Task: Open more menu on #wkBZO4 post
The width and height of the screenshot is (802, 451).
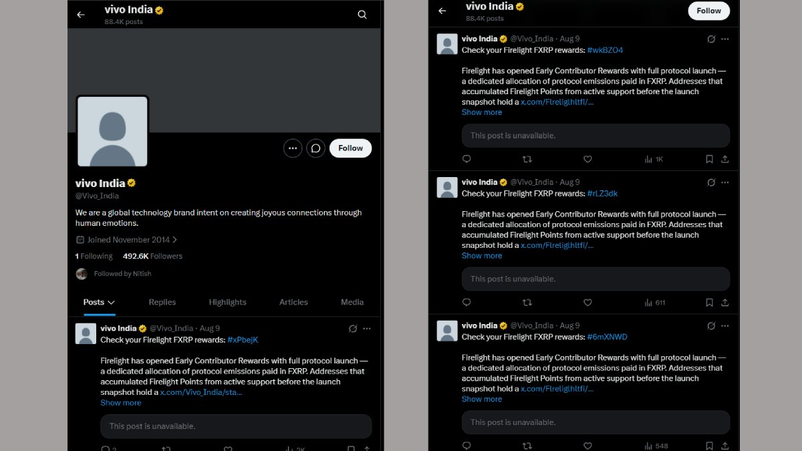Action: [x=725, y=39]
